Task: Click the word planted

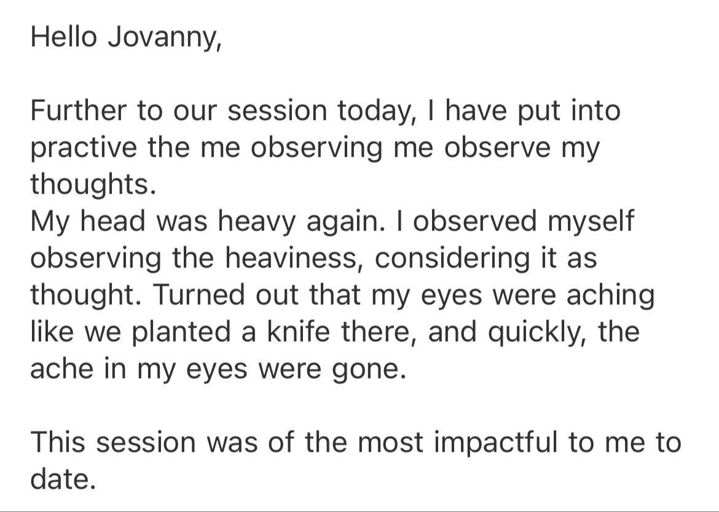Action: tap(182, 332)
